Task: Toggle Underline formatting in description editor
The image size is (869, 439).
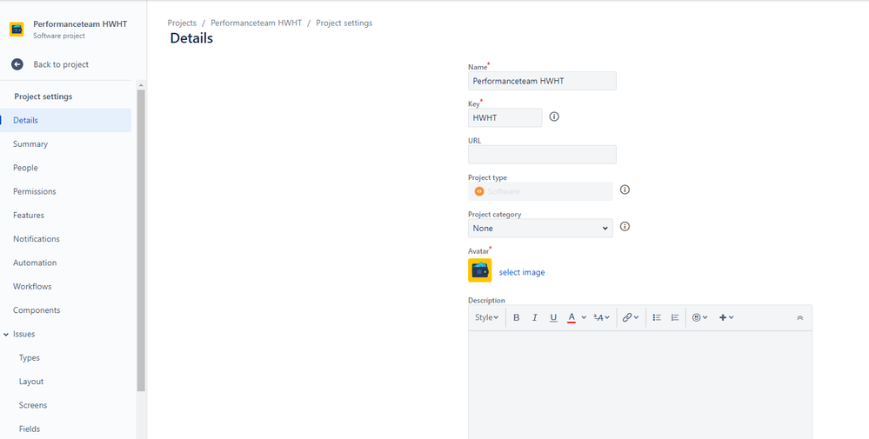Action: point(553,318)
